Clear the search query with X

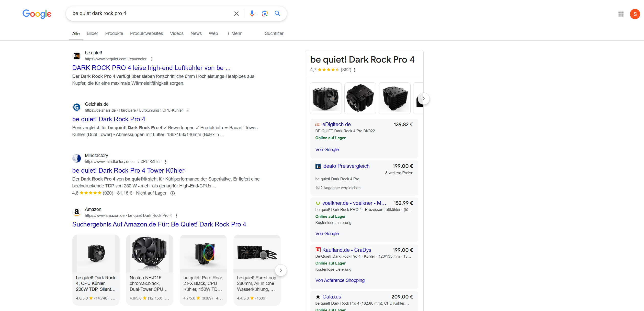click(236, 14)
